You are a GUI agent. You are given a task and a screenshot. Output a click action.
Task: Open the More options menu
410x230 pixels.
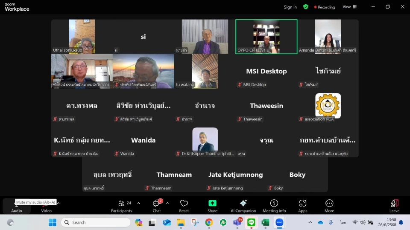[329, 205]
